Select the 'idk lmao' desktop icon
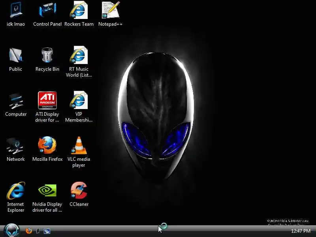Viewport: 316px width, 237px height. point(16,14)
